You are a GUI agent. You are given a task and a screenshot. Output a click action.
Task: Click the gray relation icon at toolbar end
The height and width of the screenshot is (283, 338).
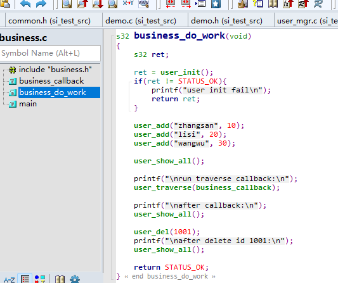(x=318, y=4)
